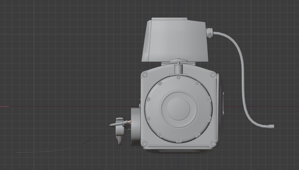Viewport: 299px width, 170px height.
Task: Select the vertical shaft coupling under the housing
Action: click(178, 69)
